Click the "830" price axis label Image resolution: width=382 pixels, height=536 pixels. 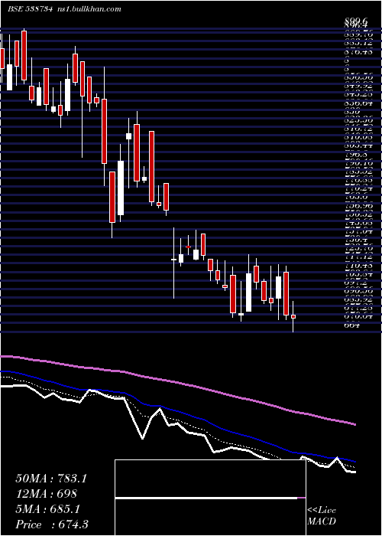click(x=351, y=112)
